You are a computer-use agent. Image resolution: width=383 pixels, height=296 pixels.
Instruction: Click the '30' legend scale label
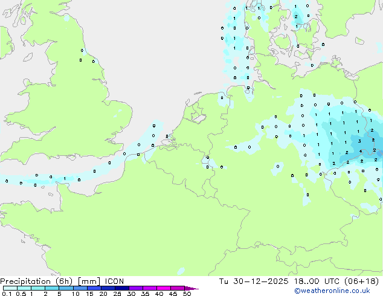pos(131,294)
